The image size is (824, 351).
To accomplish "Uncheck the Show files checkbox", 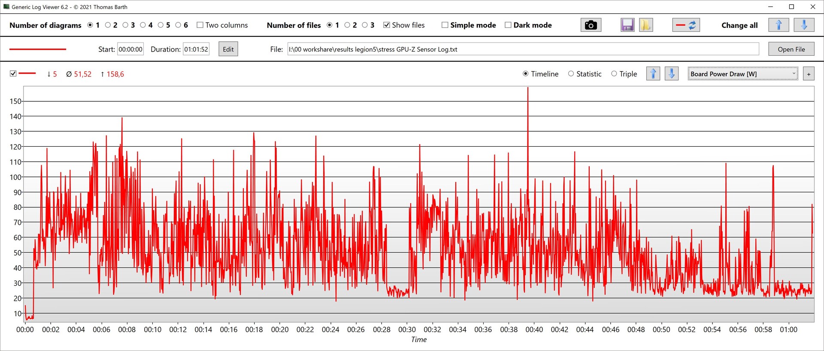I will point(387,25).
